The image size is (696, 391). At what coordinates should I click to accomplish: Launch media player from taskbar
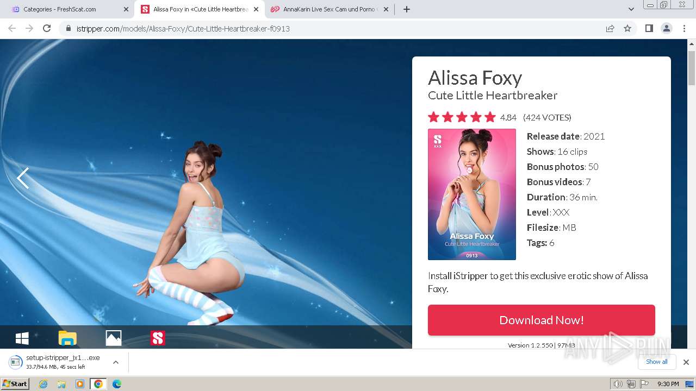point(80,384)
